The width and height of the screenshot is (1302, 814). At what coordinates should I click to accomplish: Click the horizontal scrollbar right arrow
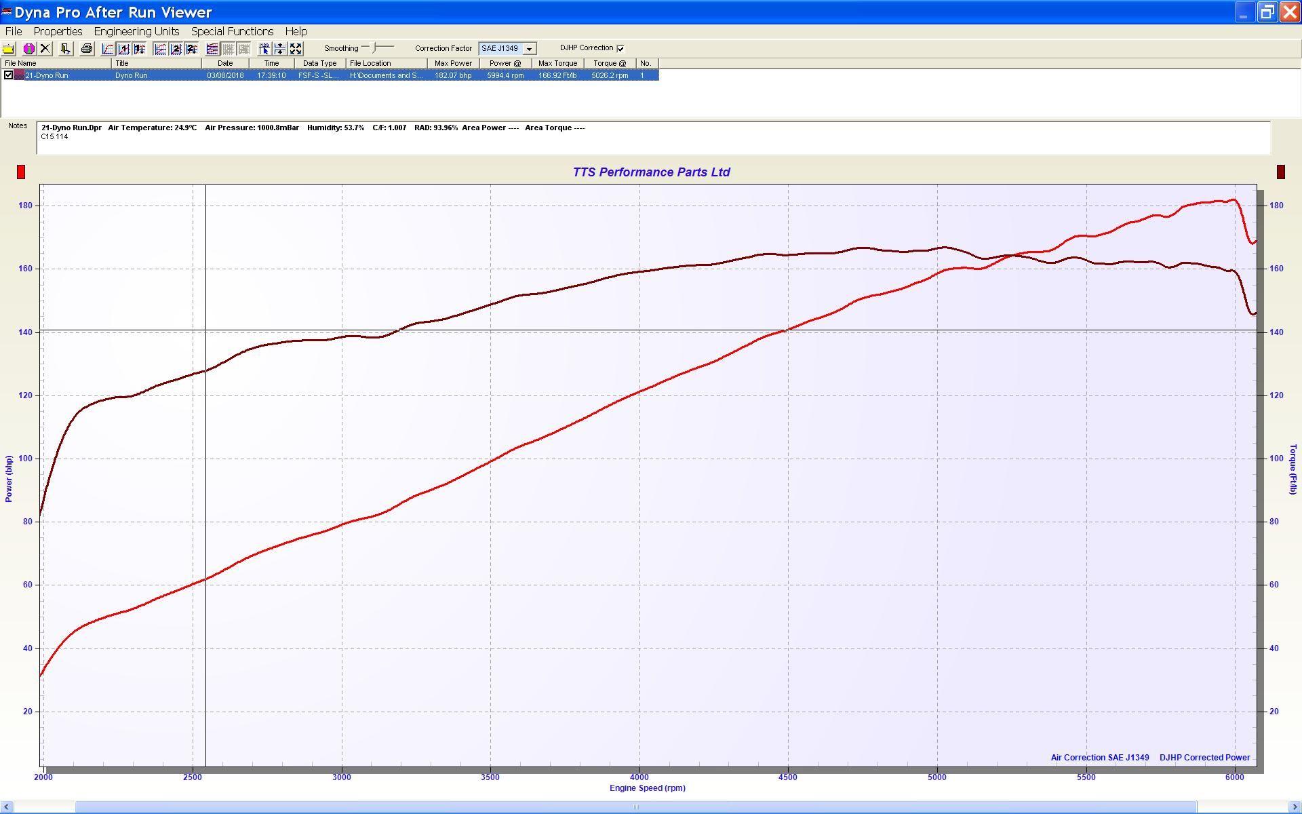(x=1295, y=807)
